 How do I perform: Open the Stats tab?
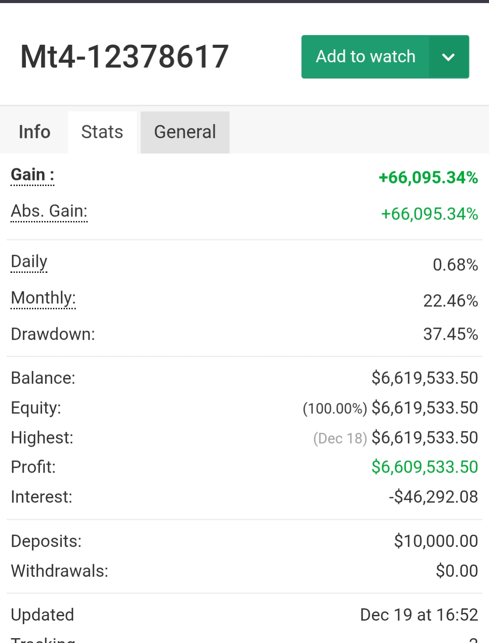102,132
